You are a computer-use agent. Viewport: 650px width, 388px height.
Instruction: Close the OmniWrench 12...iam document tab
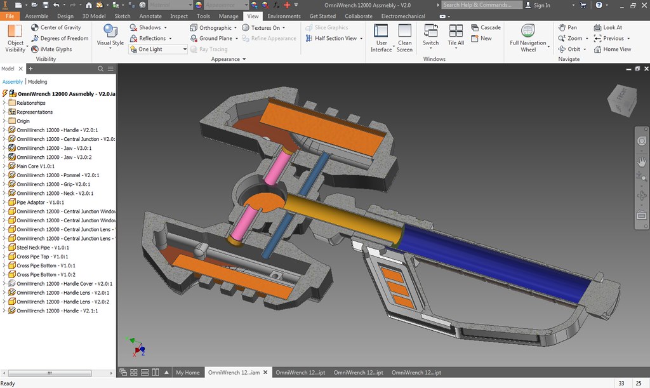point(265,372)
